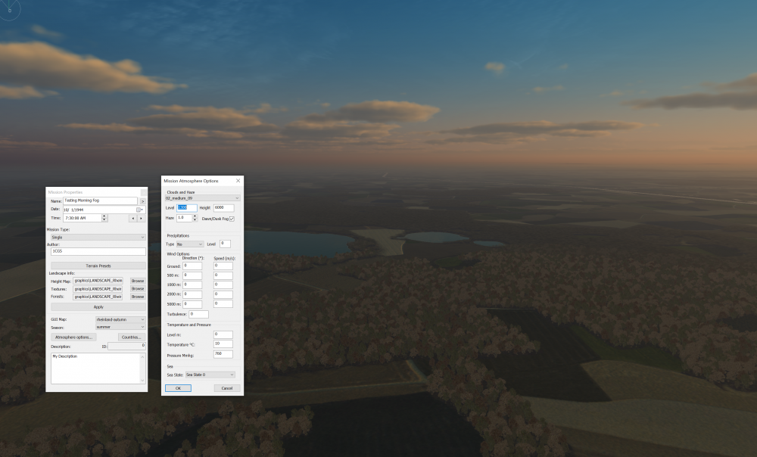Expand the clouds preset 02_medium_09 dropdown
The image size is (757, 457).
(x=202, y=198)
